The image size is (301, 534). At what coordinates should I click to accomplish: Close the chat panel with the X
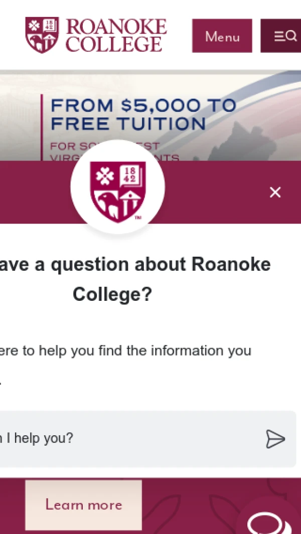click(x=275, y=193)
